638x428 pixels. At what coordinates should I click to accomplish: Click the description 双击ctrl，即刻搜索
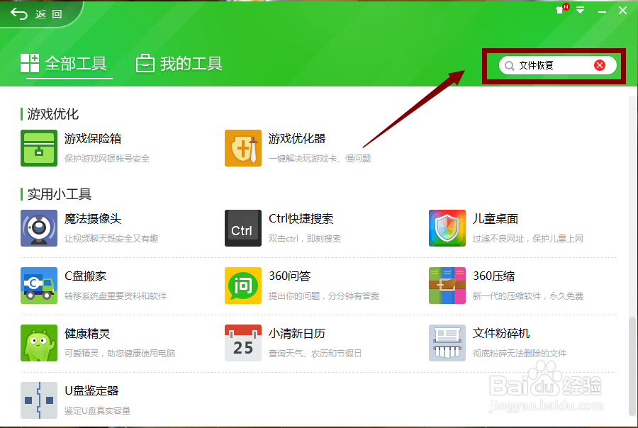tap(305, 239)
